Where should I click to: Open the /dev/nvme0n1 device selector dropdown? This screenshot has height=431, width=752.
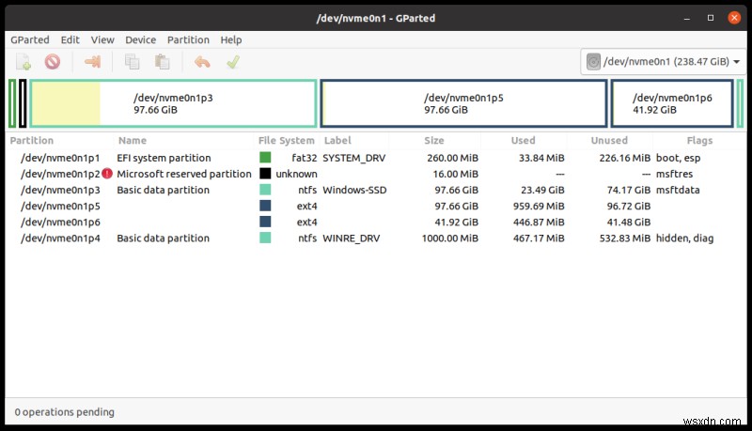pyautogui.click(x=663, y=62)
